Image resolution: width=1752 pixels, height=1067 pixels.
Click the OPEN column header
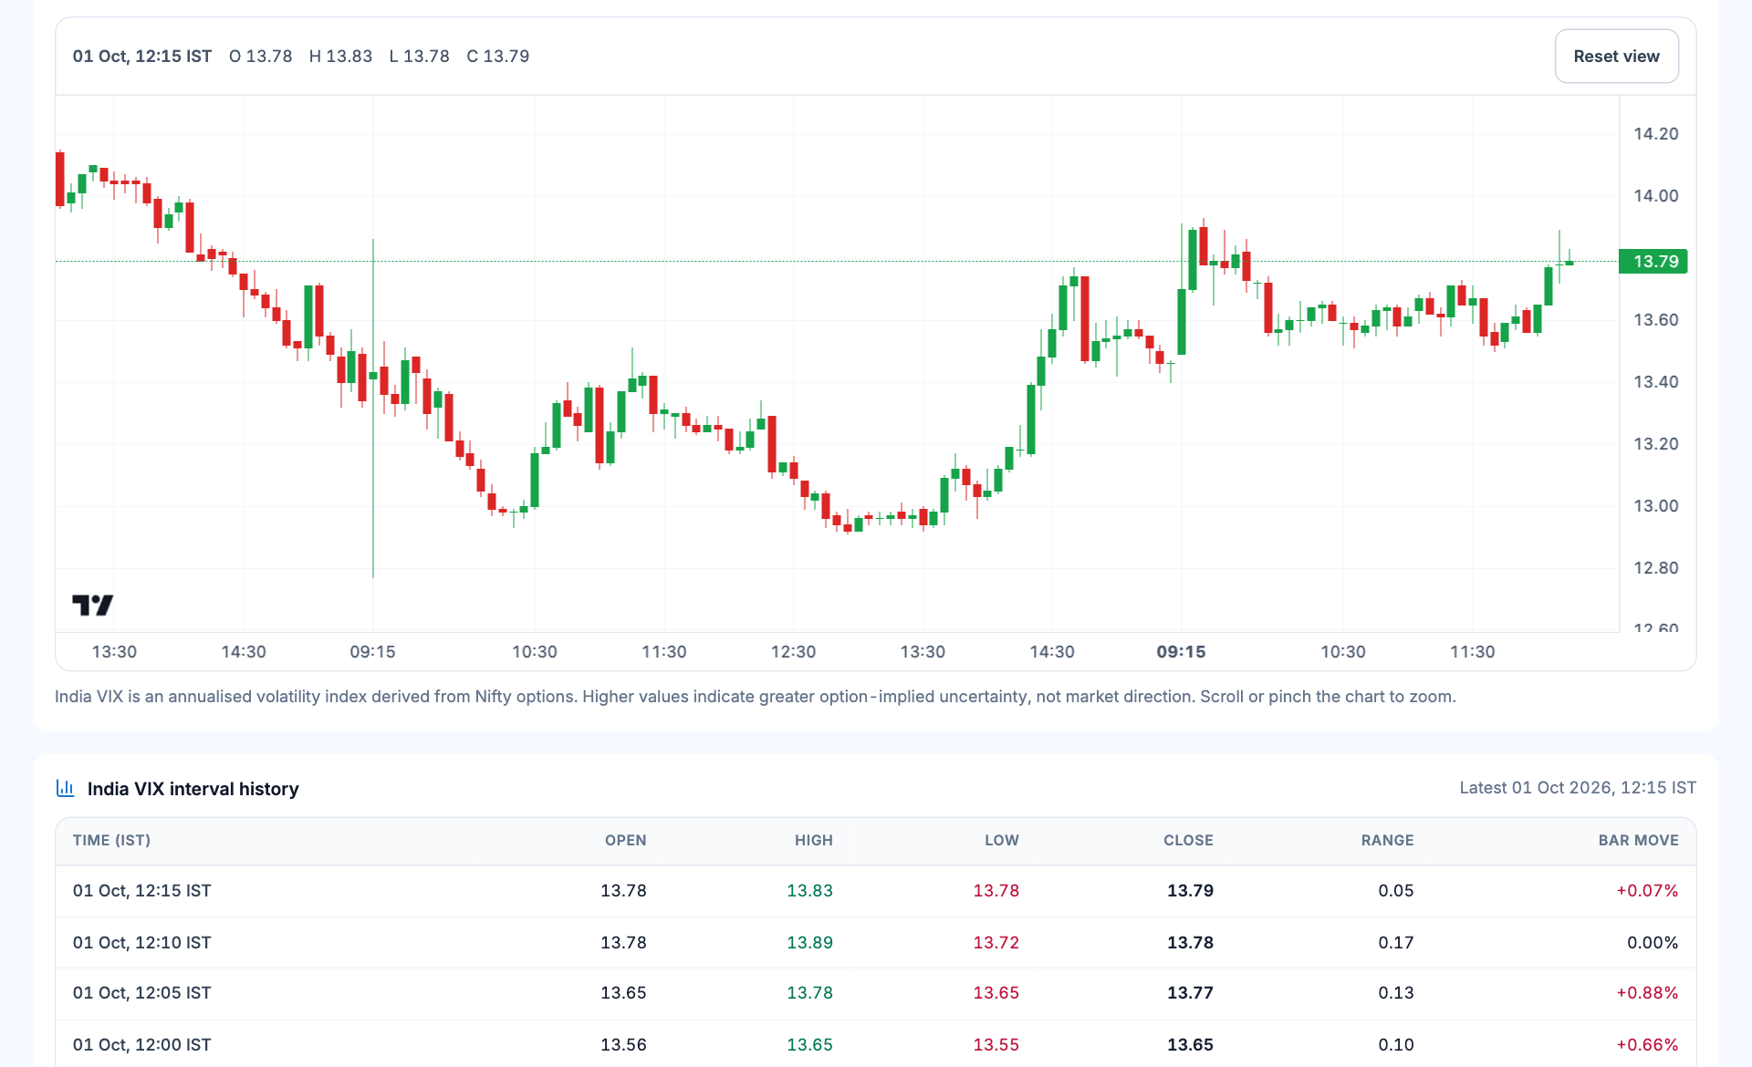625,840
